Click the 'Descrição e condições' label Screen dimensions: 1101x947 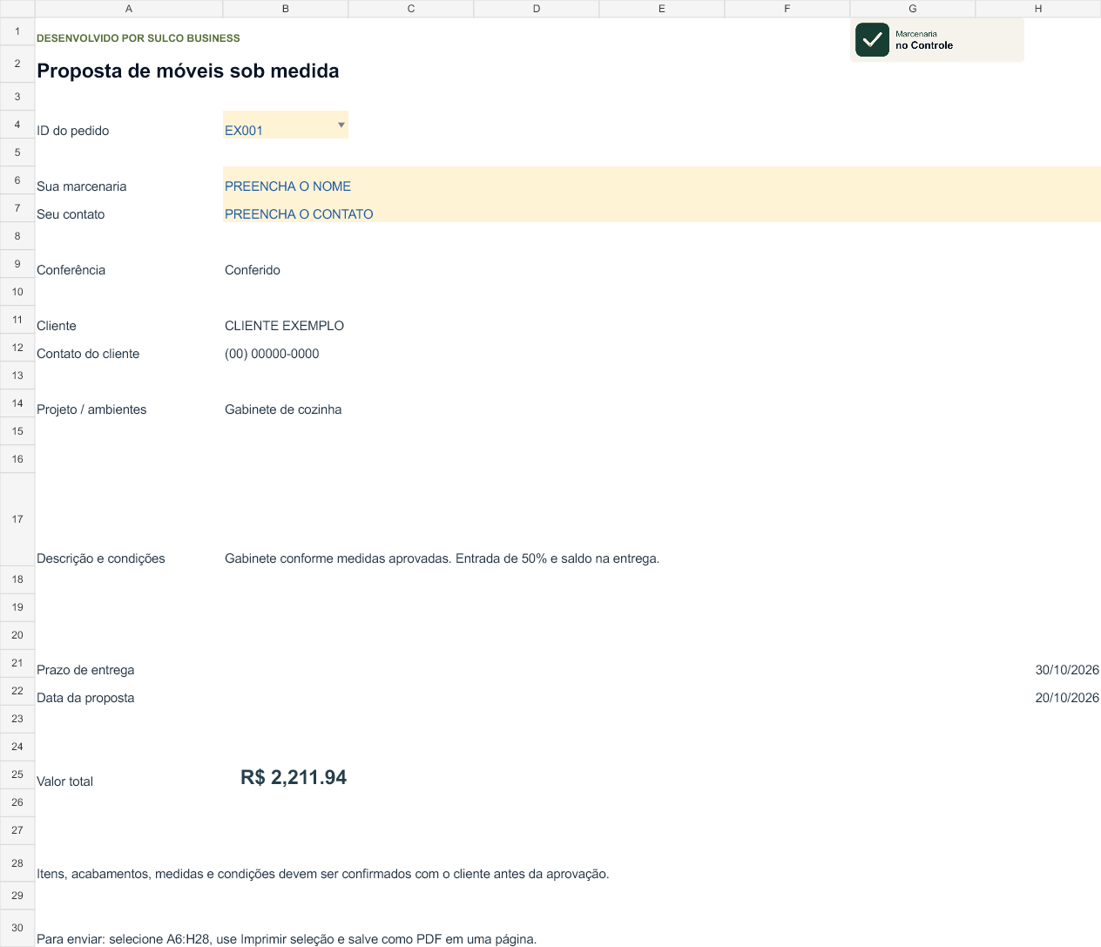(x=101, y=558)
